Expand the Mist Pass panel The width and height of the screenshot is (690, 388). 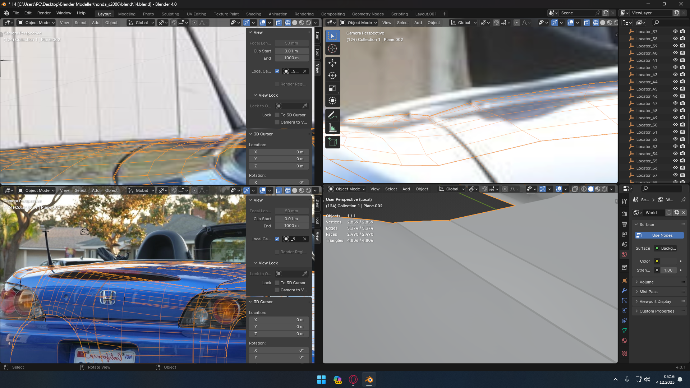(x=648, y=292)
